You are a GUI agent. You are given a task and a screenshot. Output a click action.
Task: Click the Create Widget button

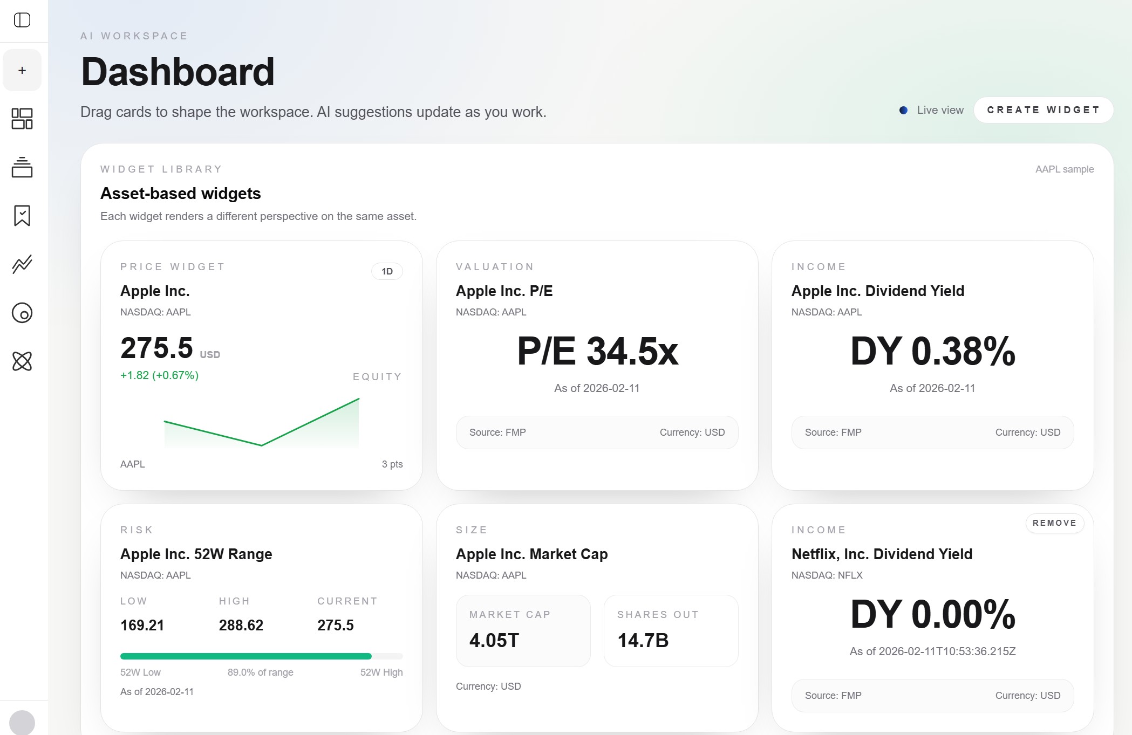(x=1043, y=110)
